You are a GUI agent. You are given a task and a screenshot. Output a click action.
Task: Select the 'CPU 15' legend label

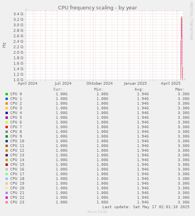17,165
